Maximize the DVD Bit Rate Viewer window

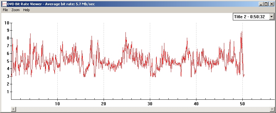point(266,4)
